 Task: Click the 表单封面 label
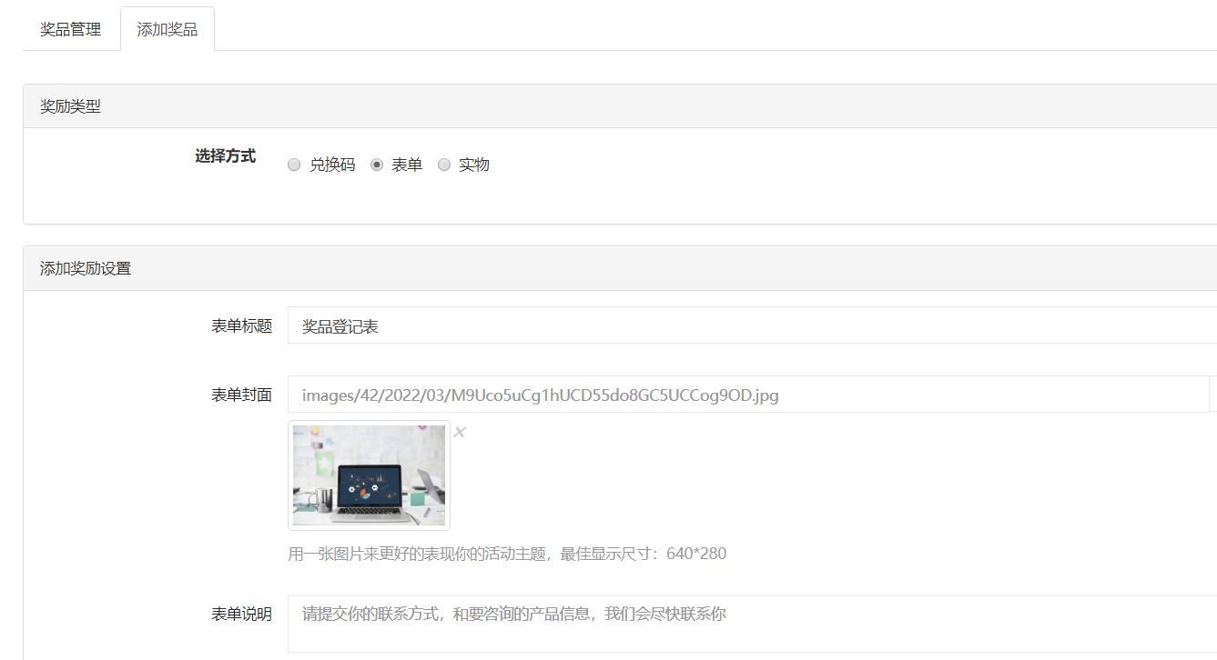242,395
